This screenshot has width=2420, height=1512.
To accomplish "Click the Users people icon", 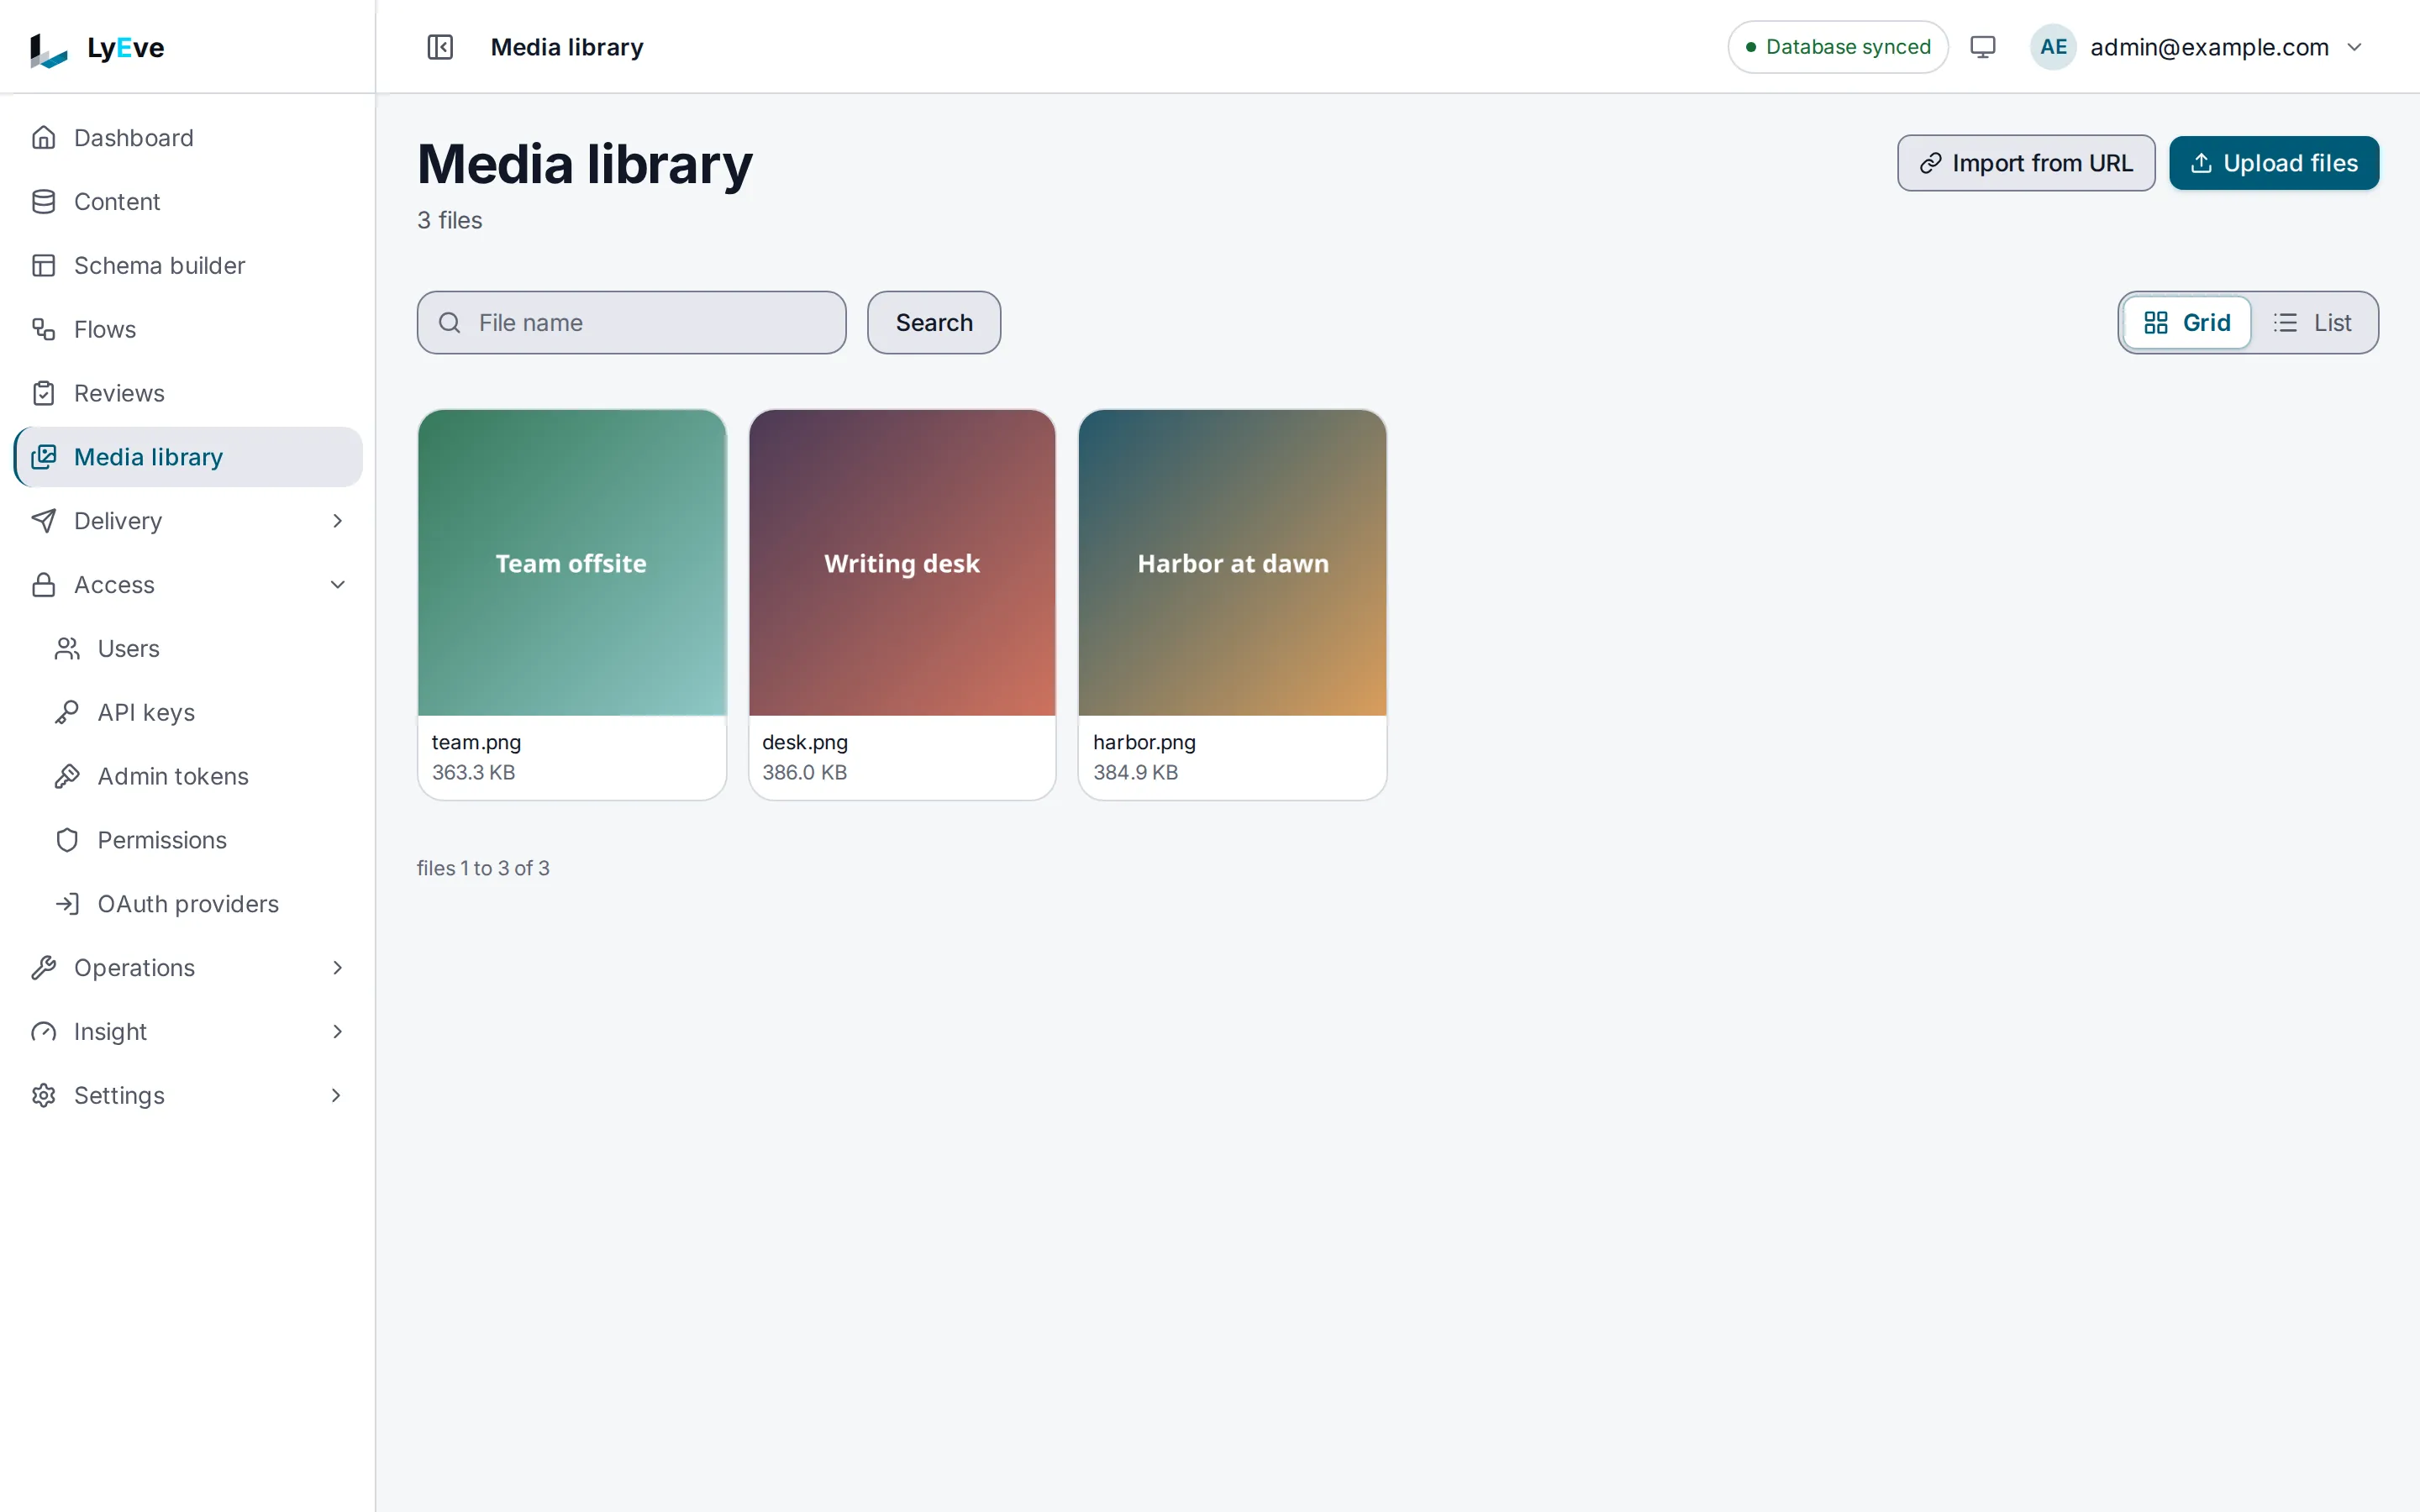I will (67, 649).
